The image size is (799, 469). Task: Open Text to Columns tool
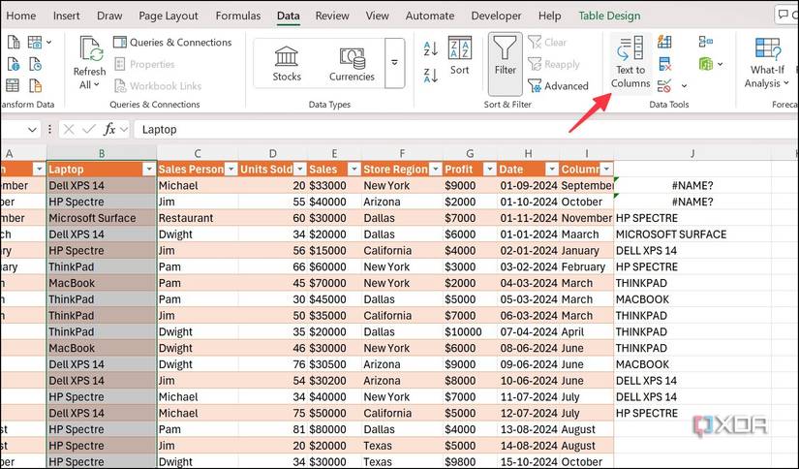[630, 64]
